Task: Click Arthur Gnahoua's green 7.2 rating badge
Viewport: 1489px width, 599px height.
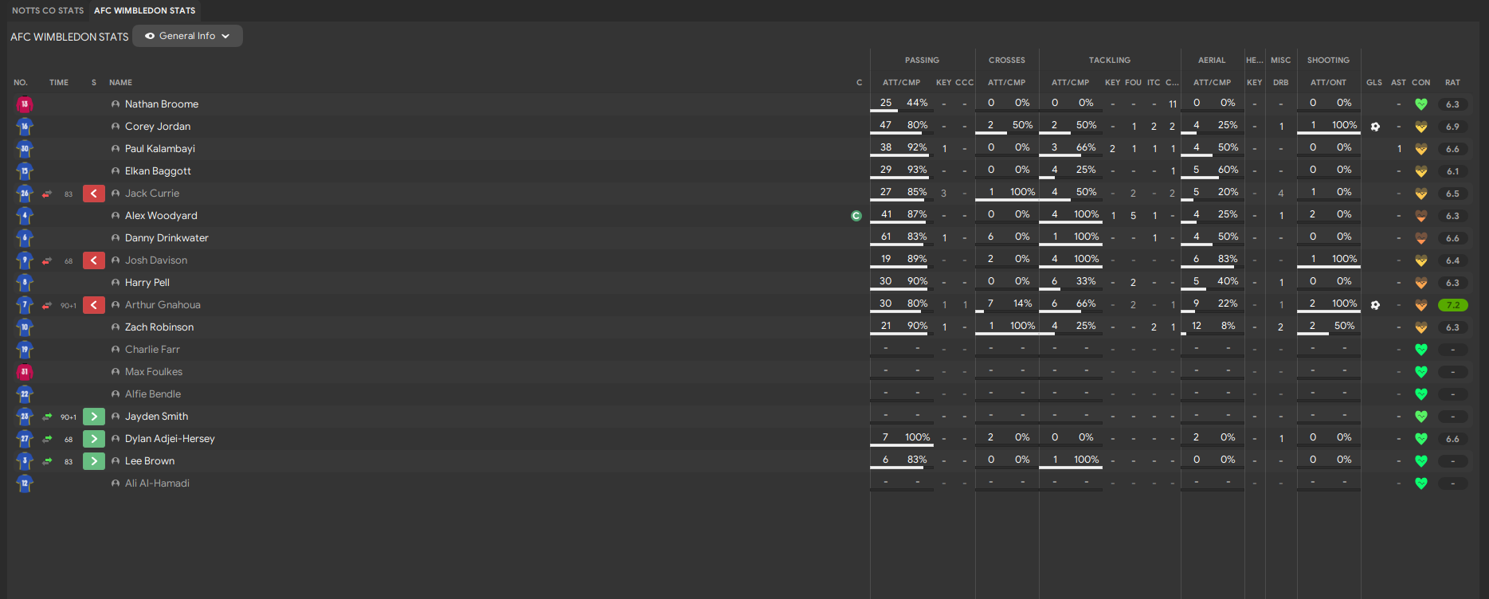Action: [1453, 305]
